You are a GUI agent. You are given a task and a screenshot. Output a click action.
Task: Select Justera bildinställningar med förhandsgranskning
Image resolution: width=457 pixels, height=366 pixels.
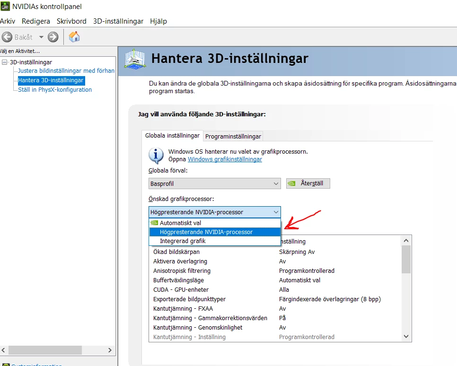(66, 71)
